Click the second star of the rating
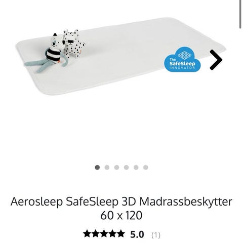Image resolution: width=243 pixels, height=243 pixels. click(96, 234)
